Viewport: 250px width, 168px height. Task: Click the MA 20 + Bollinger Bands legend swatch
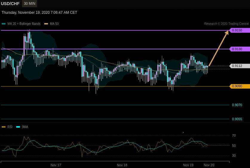[x=4, y=24]
